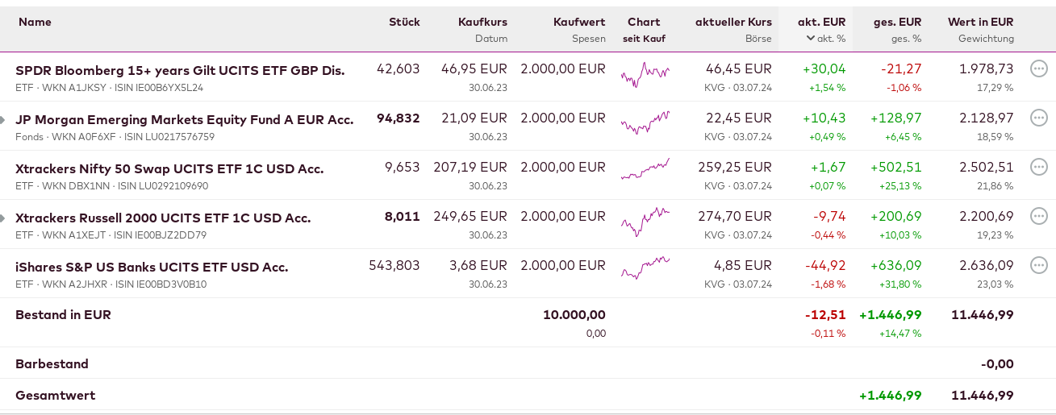This screenshot has width=1056, height=415.
Task: Open options menu for JP Morgan Emerging Markets Fund
Action: point(1039,118)
